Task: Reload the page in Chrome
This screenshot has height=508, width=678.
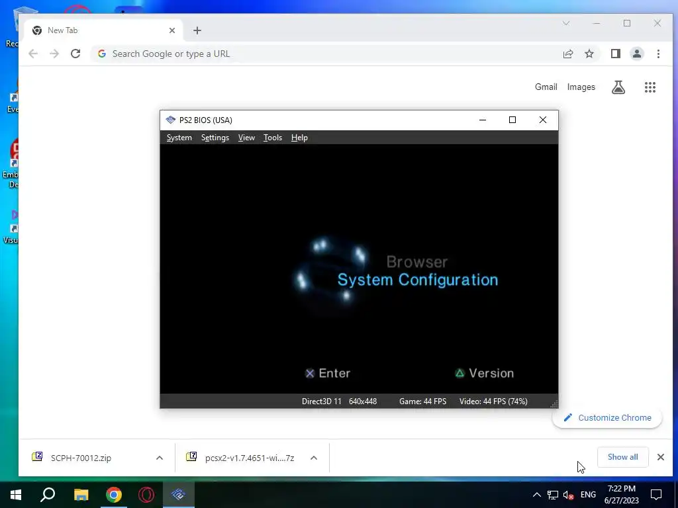Action: point(75,54)
